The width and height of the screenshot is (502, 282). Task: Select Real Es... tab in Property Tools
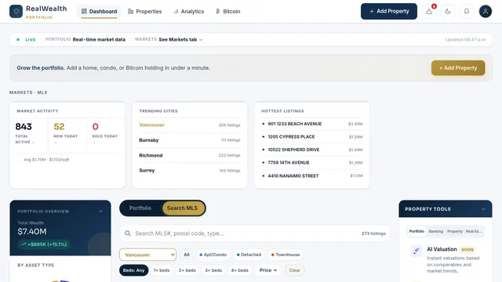tap(474, 231)
